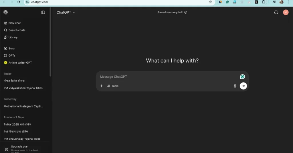Screen dimensions: 293x153
Task: Click the Grammarly icon in the message box
Action: (x=242, y=77)
